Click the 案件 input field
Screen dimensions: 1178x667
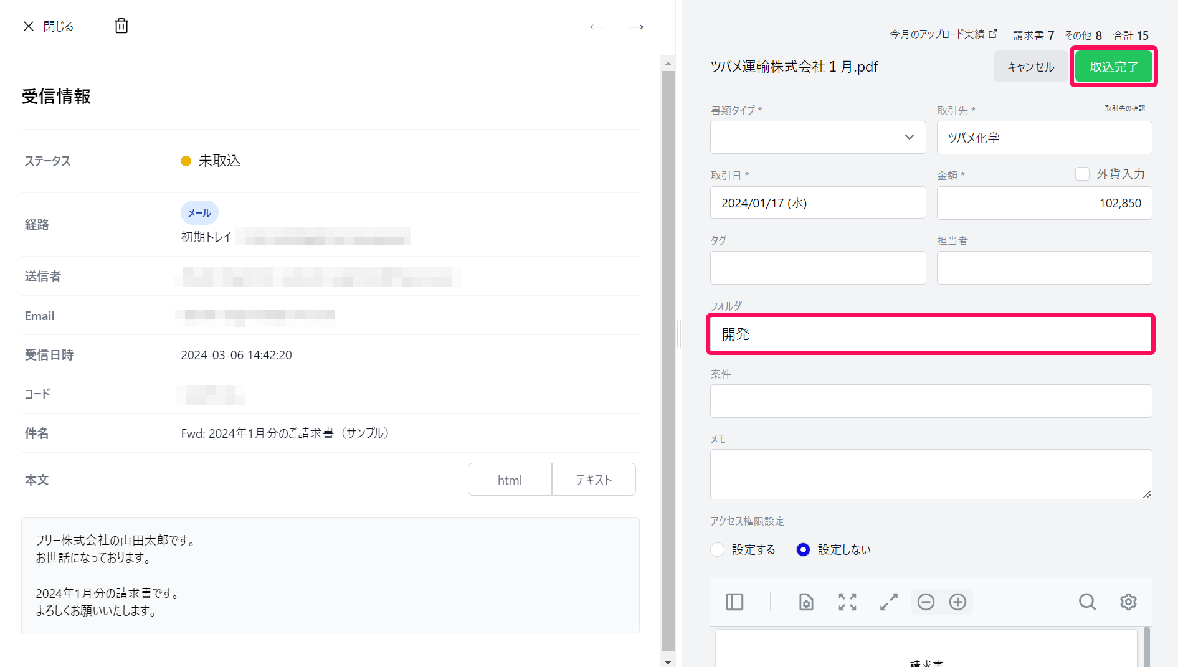pos(931,401)
